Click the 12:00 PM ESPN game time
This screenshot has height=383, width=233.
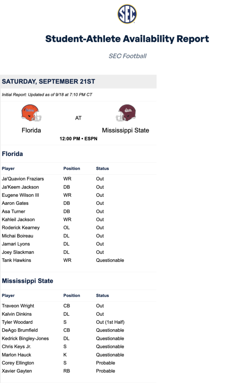point(78,139)
